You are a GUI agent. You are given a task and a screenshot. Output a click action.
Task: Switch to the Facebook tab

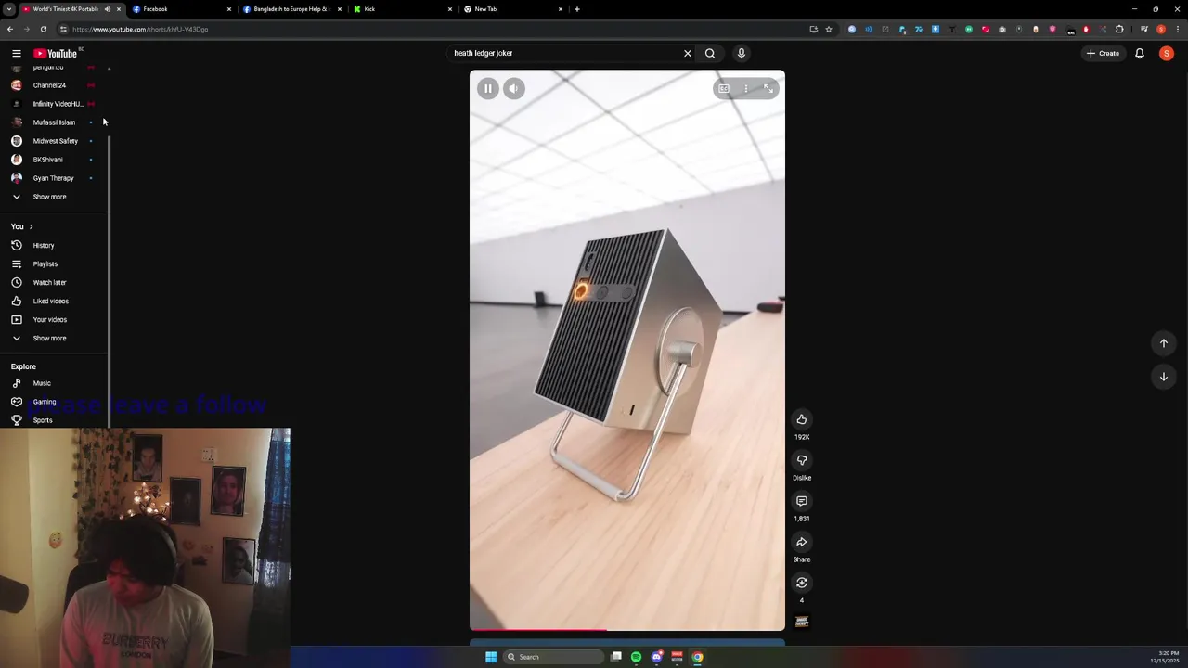click(181, 9)
